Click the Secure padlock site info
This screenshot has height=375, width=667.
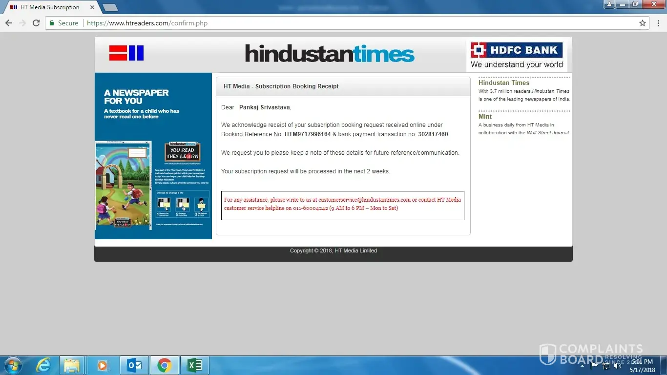[63, 23]
